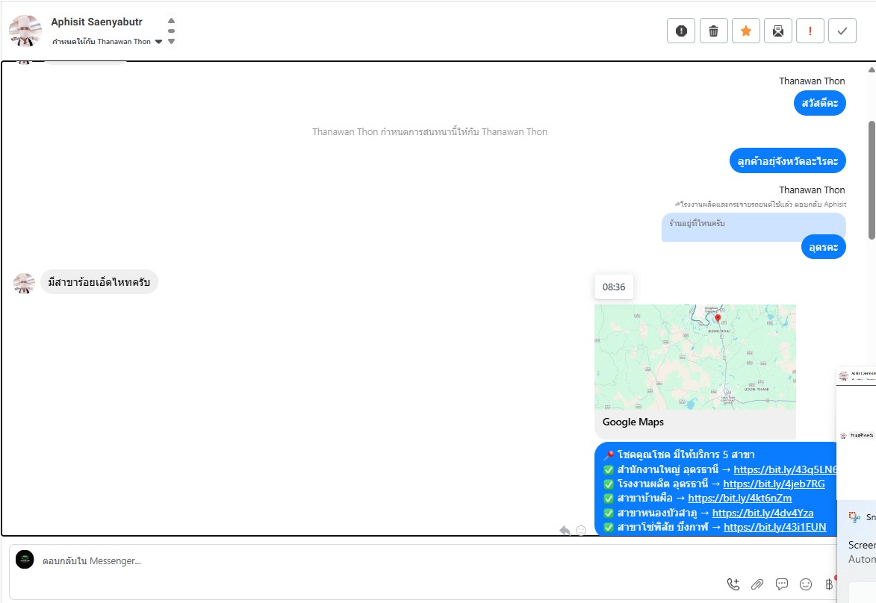876x603 pixels.
Task: Click the 08:36 timestamp tooltip
Action: [613, 287]
